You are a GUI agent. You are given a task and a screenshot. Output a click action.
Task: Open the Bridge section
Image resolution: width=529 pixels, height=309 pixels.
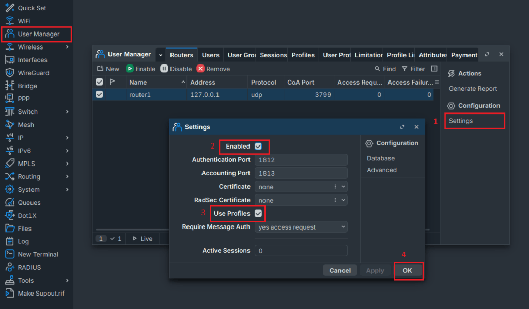click(x=27, y=86)
